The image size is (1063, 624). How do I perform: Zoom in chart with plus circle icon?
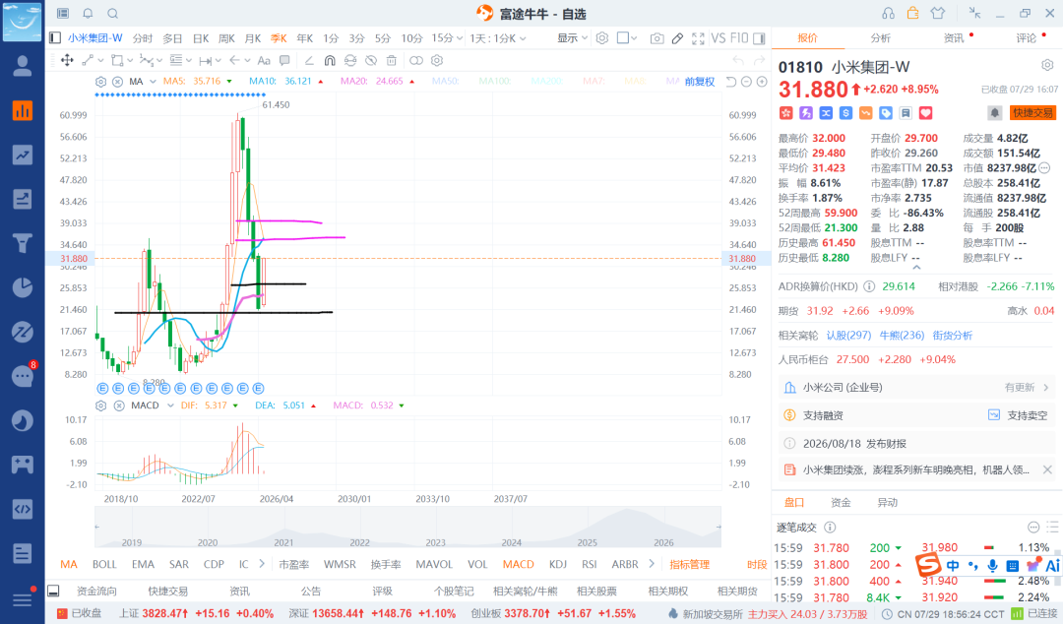762,82
